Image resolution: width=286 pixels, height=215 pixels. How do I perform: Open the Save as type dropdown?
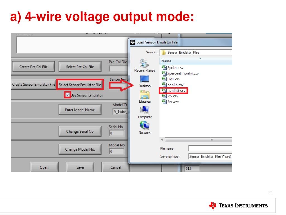coord(210,156)
